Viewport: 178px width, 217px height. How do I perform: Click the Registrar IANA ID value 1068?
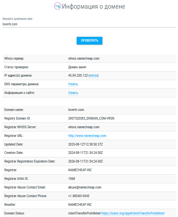(72, 179)
